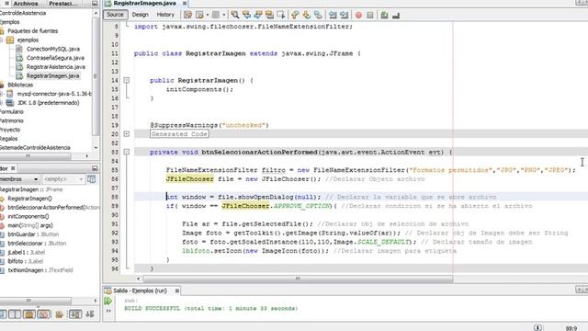Viewport: 588px width, 331px height.
Task: Toggle Rectangular Selection mode icon
Action: (281, 15)
